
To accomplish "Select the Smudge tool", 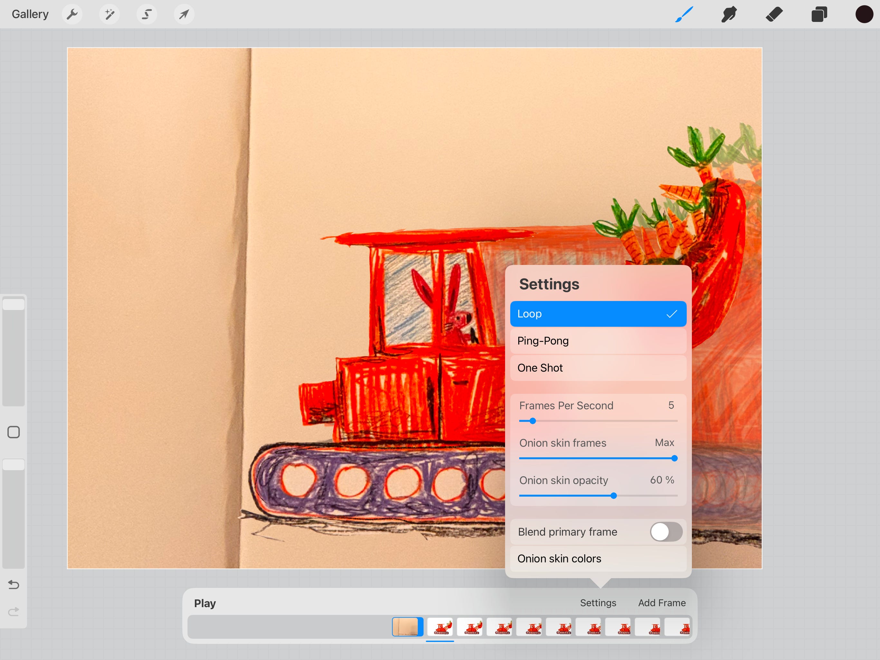I will click(x=729, y=14).
